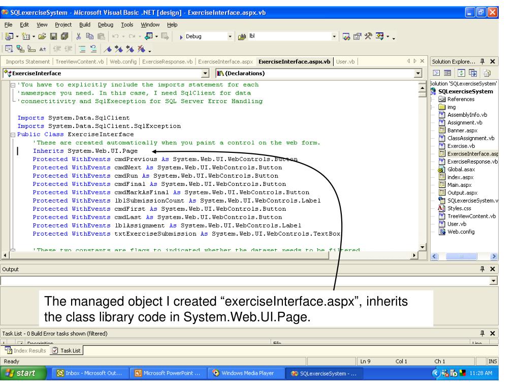Collapse the top comment block outline
520x390 pixels.
(13, 85)
